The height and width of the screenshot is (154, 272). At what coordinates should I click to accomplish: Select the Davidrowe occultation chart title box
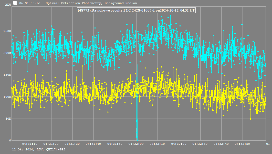click(x=136, y=11)
